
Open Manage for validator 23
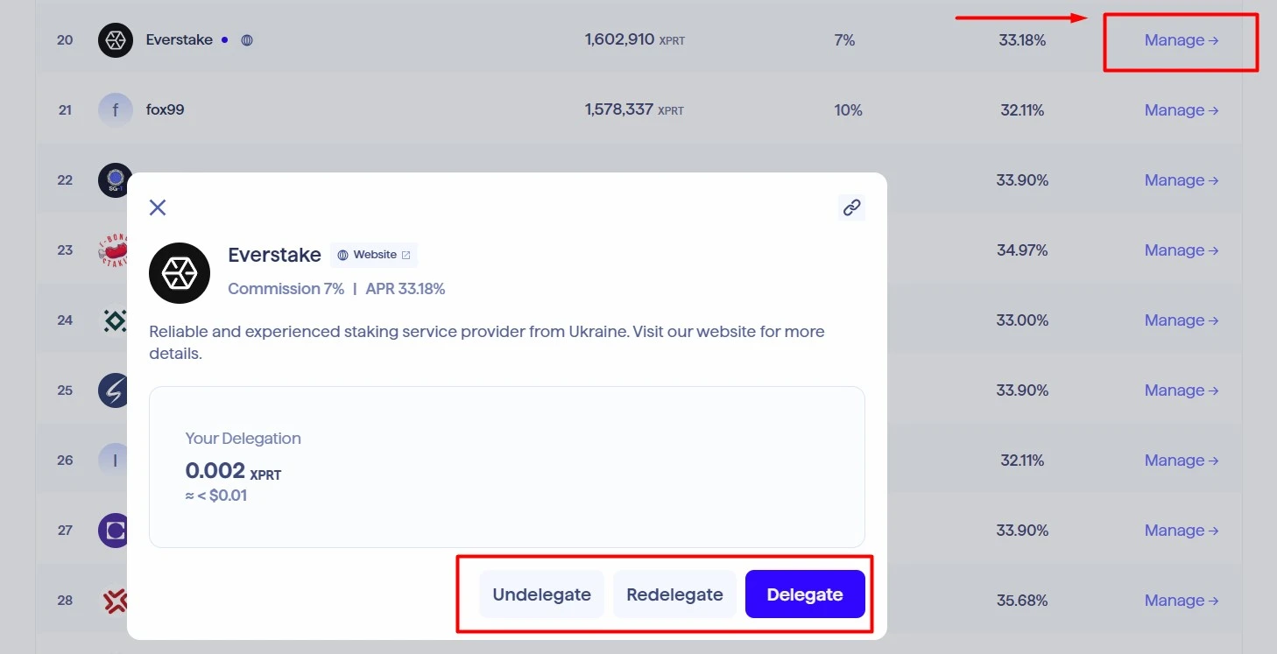pyautogui.click(x=1182, y=250)
